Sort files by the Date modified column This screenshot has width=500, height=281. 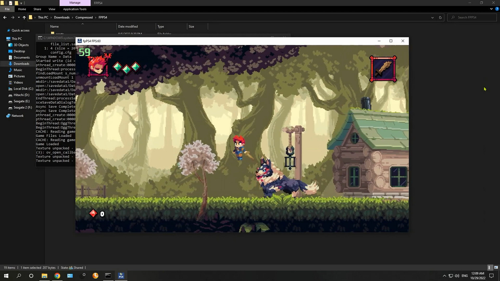128,26
